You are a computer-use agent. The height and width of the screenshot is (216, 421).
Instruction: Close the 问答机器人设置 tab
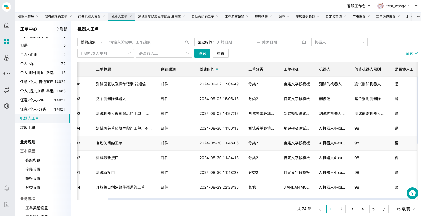[104, 16]
